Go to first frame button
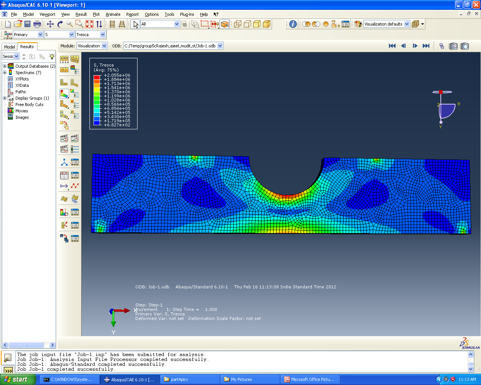This screenshot has height=385, width=481. click(392, 46)
